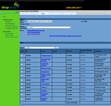The width and height of the screenshot is (111, 106).
Task: Open SmartyPass Users (v2) in sidebar
Action: coord(11,29)
